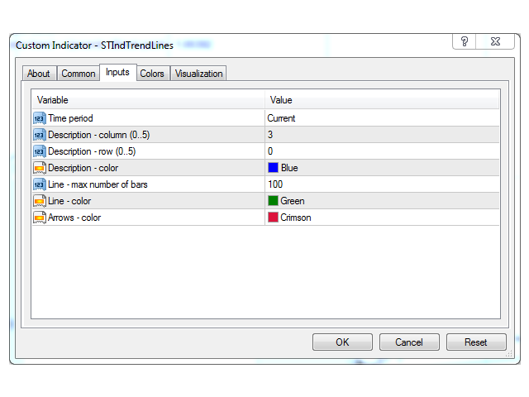This screenshot has height=397, width=529.
Task: Click the Line color variable icon
Action: click(x=40, y=201)
